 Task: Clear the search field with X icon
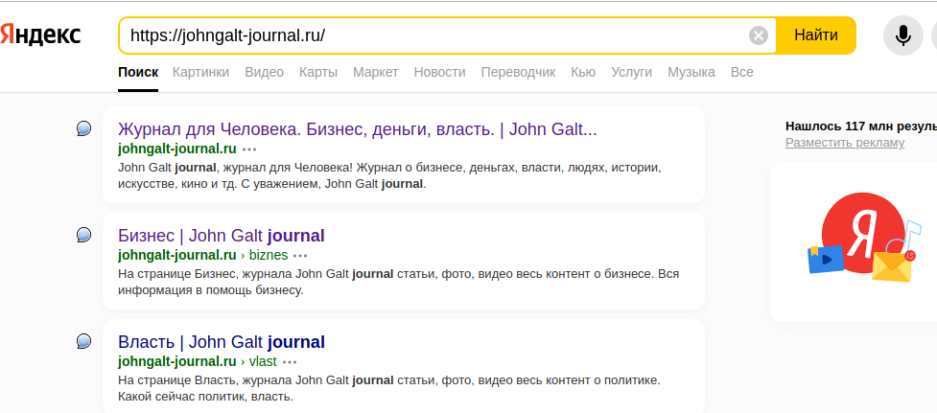[x=759, y=35]
